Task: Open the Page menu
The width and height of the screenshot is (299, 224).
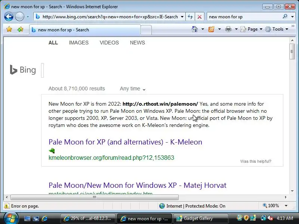Action: click(251, 29)
